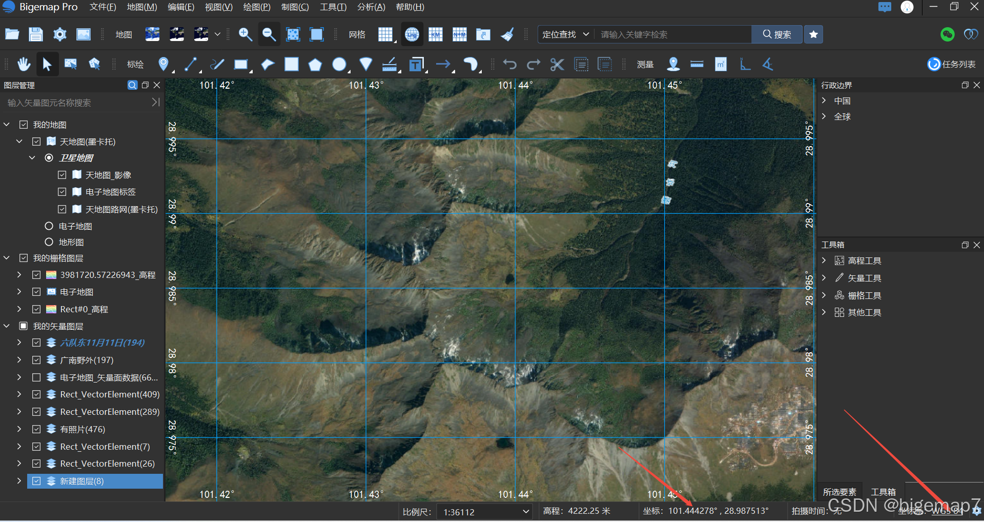
Task: Click the scissors cut tool
Action: [x=557, y=64]
